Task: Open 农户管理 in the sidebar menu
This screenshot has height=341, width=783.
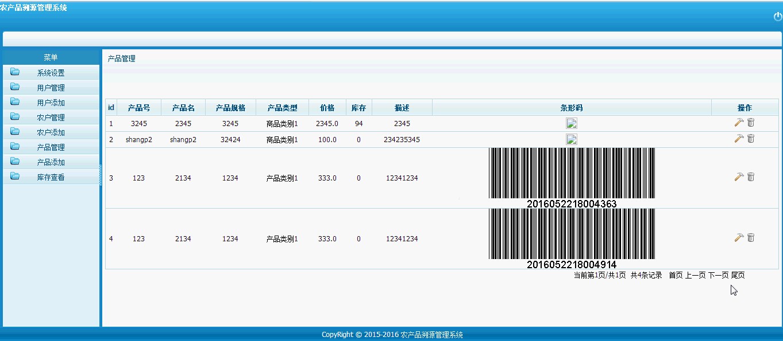Action: pos(51,117)
